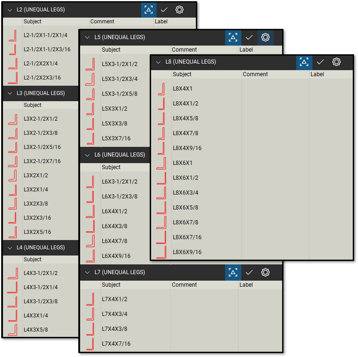Click the checkmark icon in the L8 header
This screenshot has height=357, width=358.
pyautogui.click(x=320, y=62)
